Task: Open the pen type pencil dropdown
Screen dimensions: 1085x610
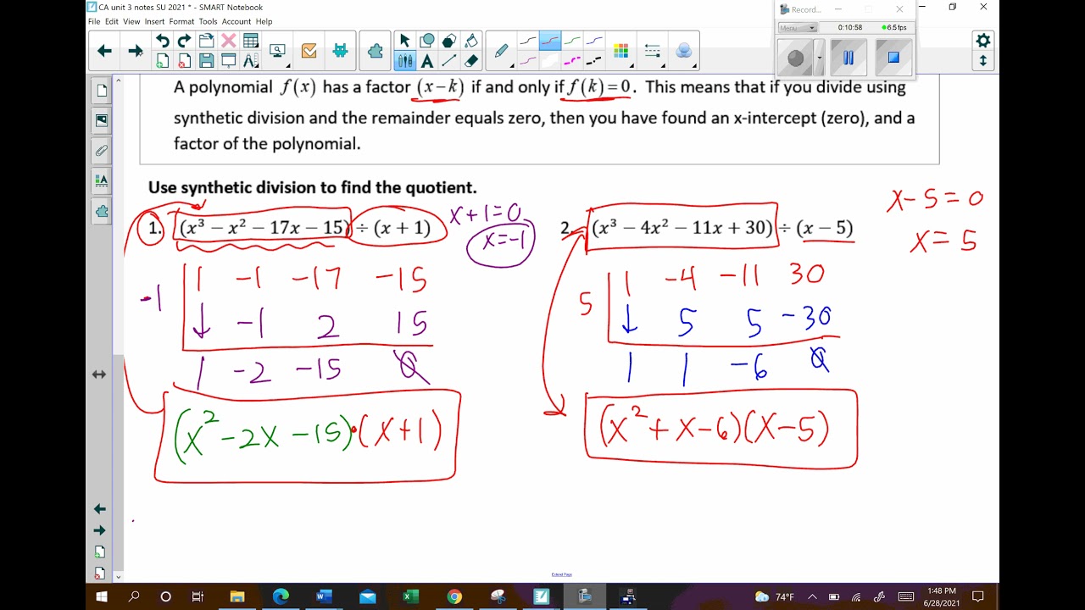Action: [x=501, y=51]
